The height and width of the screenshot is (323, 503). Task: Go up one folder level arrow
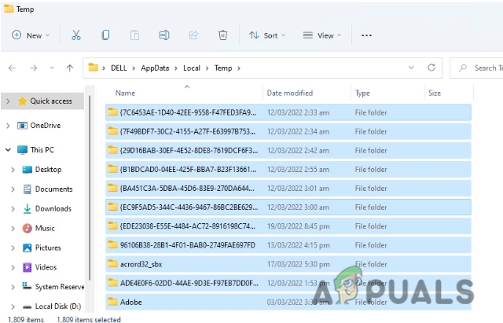coord(70,68)
